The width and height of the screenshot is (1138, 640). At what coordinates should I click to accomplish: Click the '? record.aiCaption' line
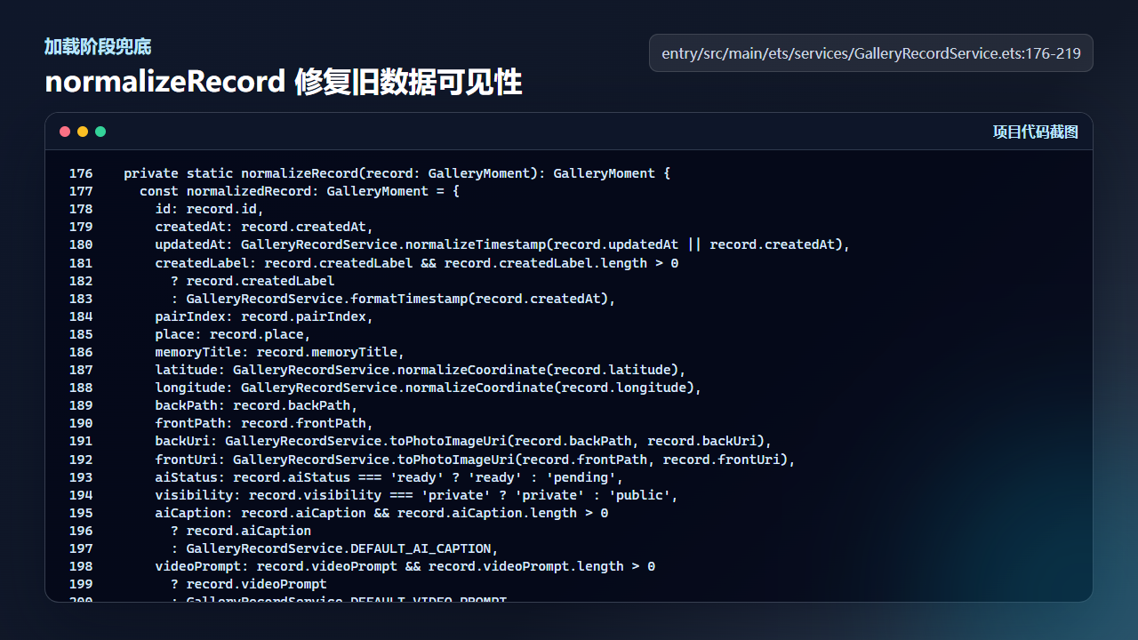click(242, 531)
